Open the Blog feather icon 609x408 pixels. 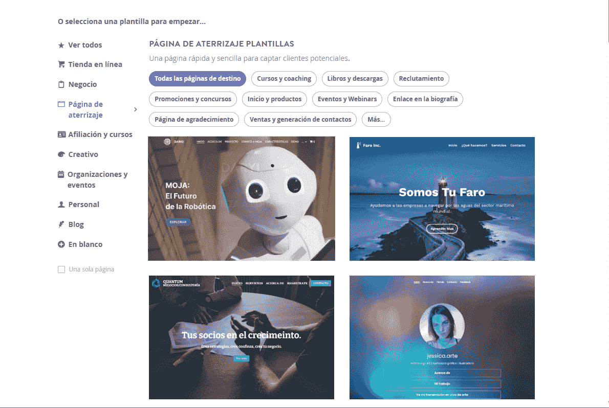61,224
